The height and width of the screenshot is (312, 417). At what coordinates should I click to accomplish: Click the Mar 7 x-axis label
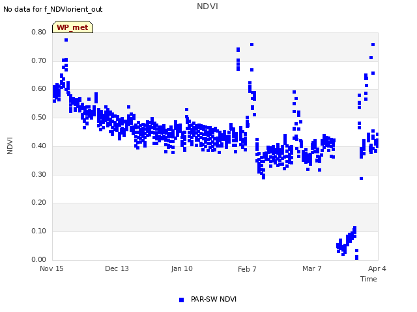312,268
